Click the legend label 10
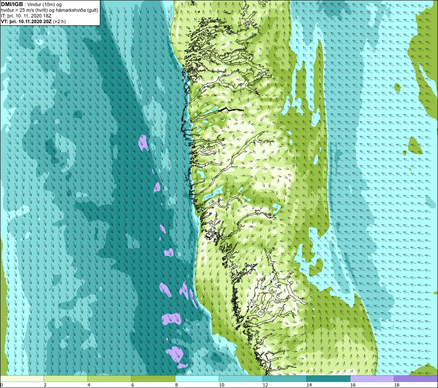Screen dimensions: 438x388 click(x=221, y=385)
